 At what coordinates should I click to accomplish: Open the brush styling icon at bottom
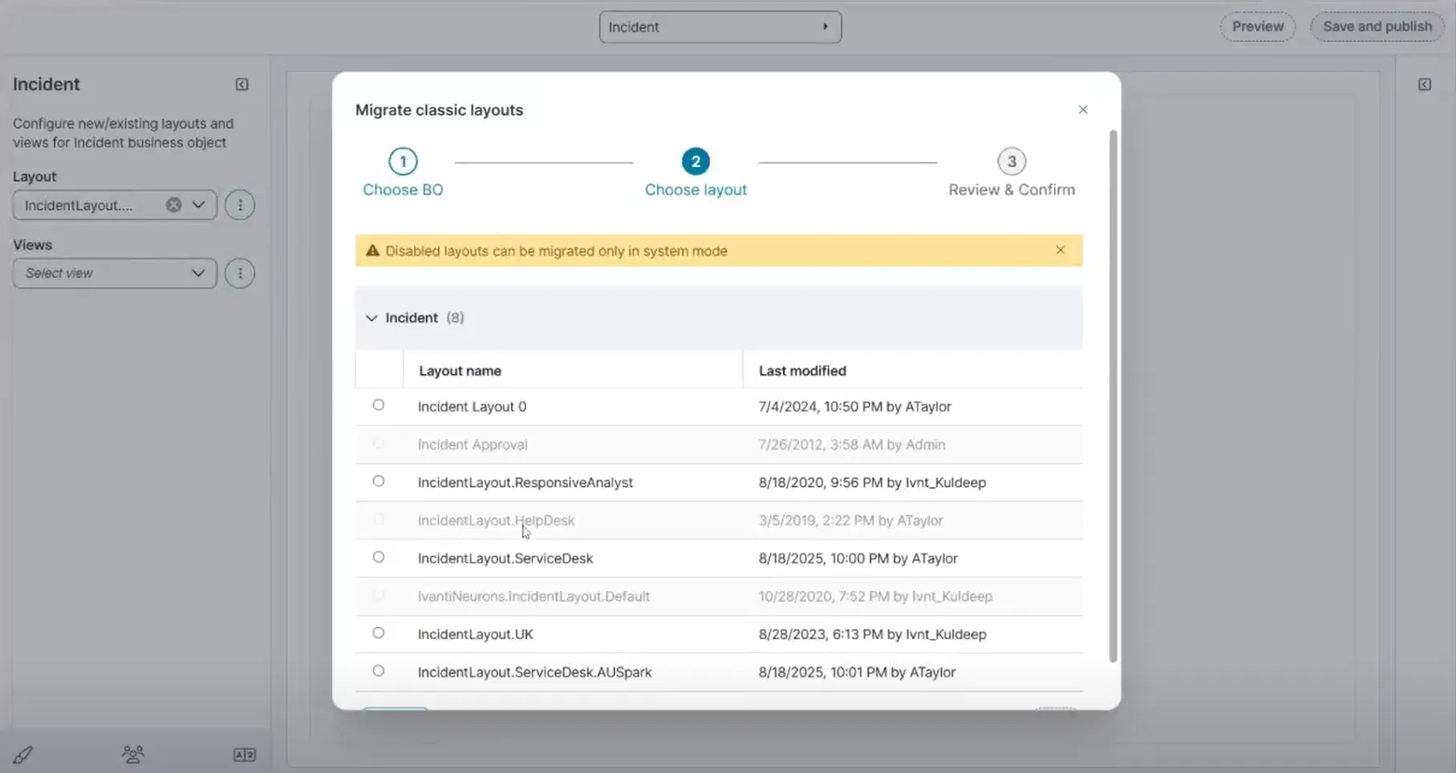(22, 755)
